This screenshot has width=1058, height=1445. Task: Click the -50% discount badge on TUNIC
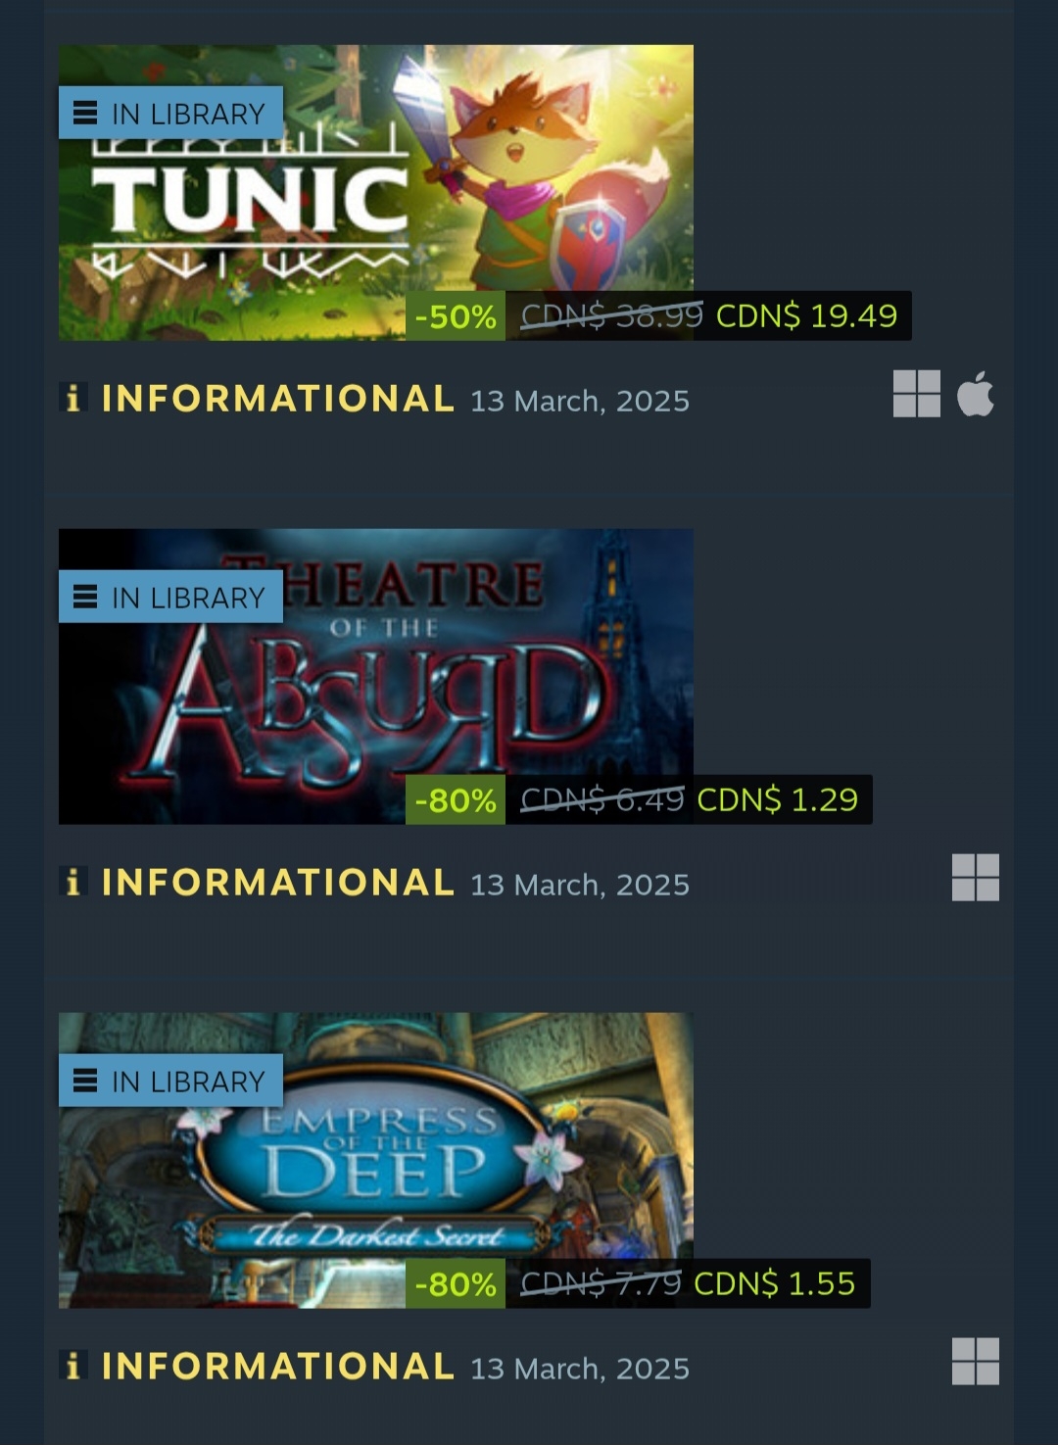click(x=456, y=316)
